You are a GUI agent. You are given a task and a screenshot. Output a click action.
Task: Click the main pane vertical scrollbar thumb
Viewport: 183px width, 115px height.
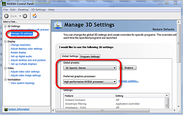click(179, 43)
